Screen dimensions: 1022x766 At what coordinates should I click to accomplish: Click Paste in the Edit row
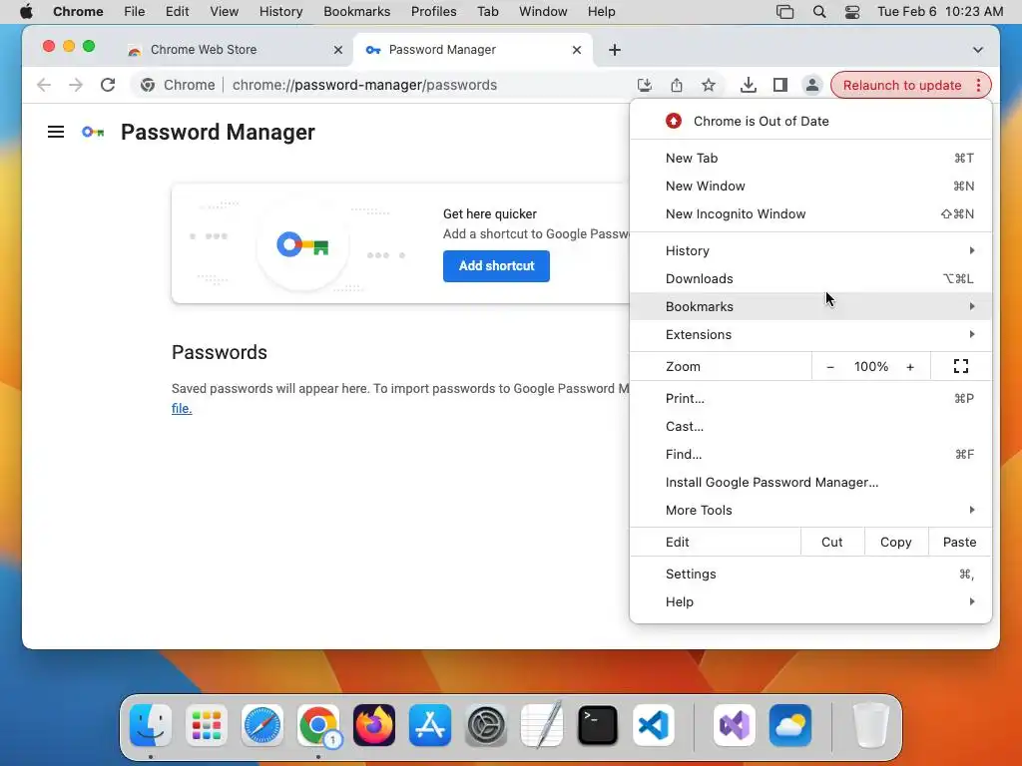(959, 543)
